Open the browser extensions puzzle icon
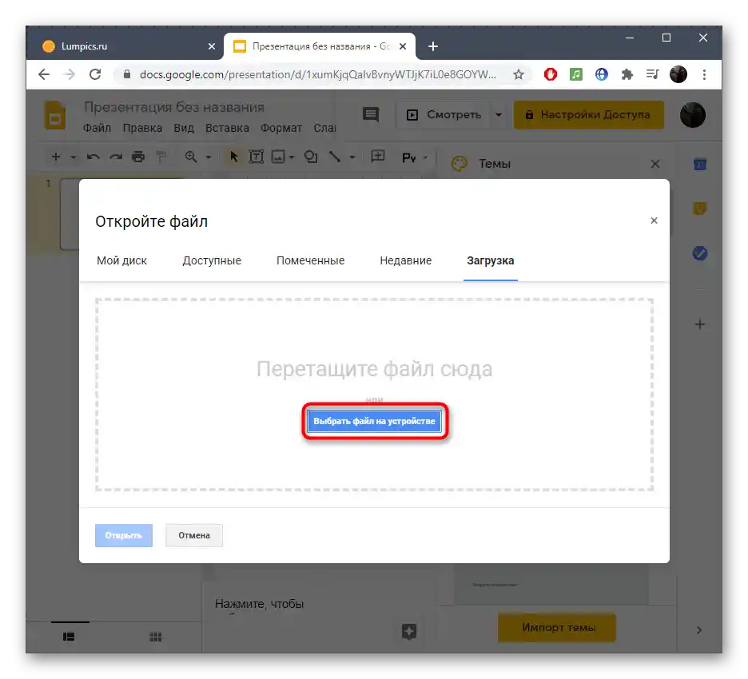Viewport: 748px width, 679px height. (x=627, y=74)
